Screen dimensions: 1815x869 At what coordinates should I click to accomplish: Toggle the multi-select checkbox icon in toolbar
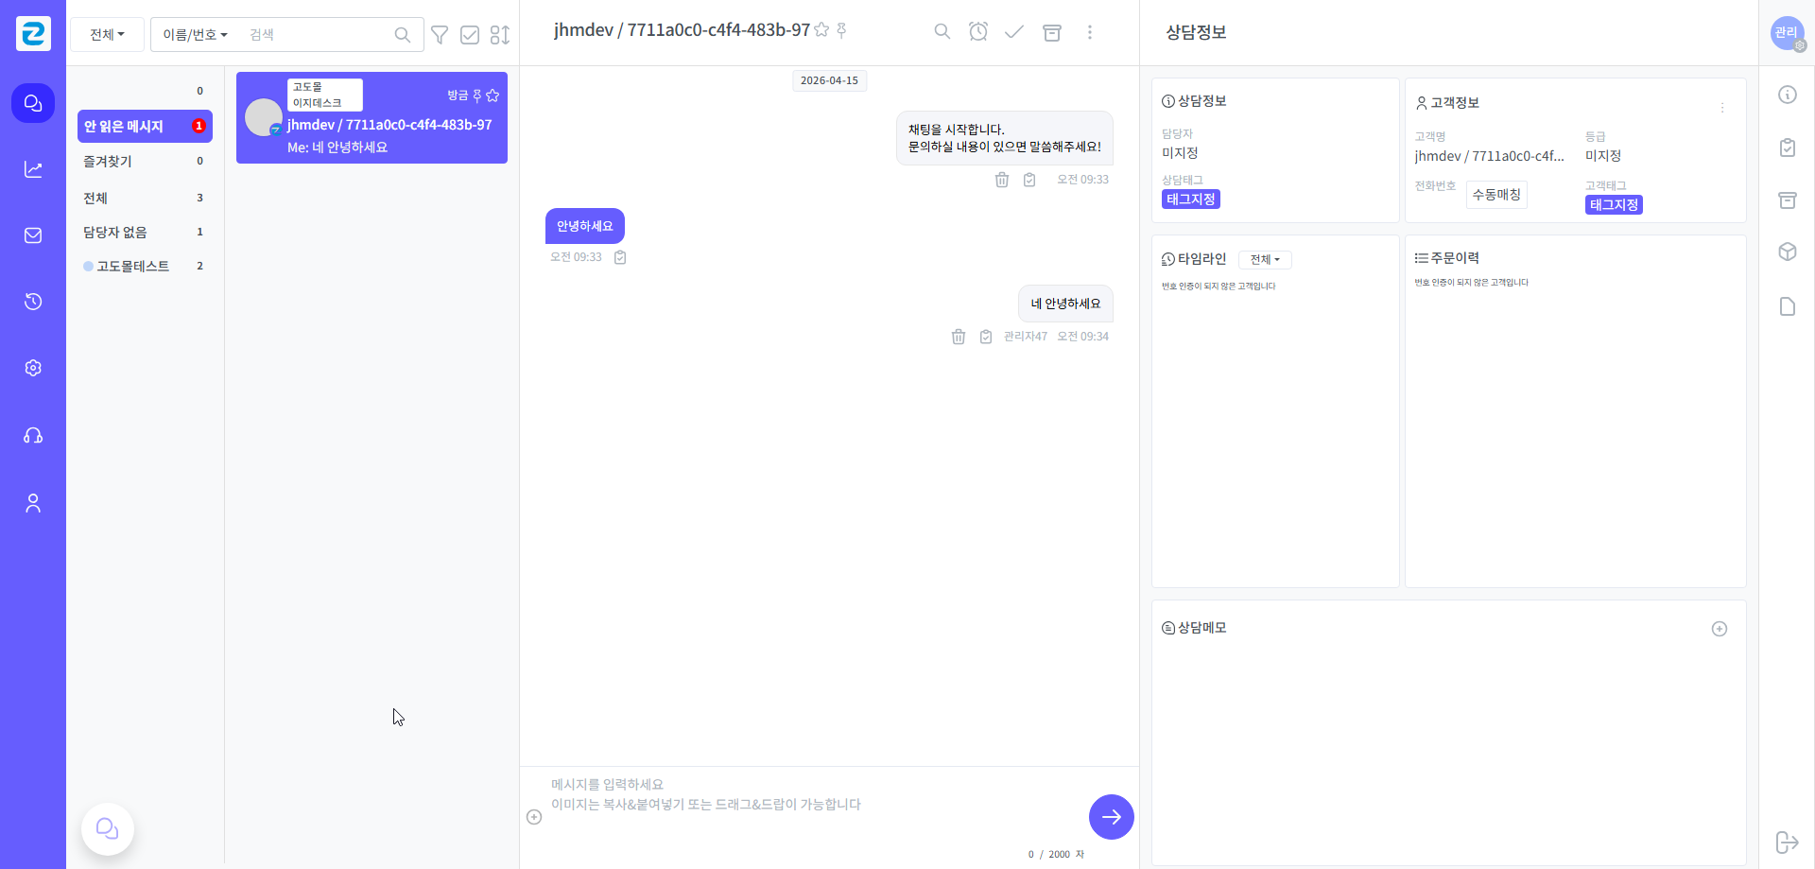pos(470,35)
